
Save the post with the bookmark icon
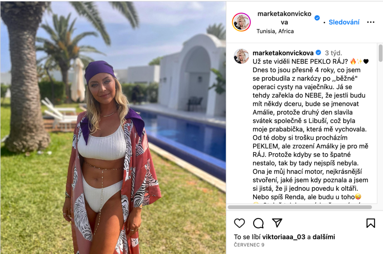[371, 223]
